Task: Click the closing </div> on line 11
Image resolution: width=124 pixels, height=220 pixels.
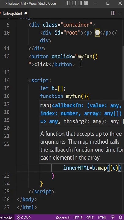Action: (x=37, y=49)
